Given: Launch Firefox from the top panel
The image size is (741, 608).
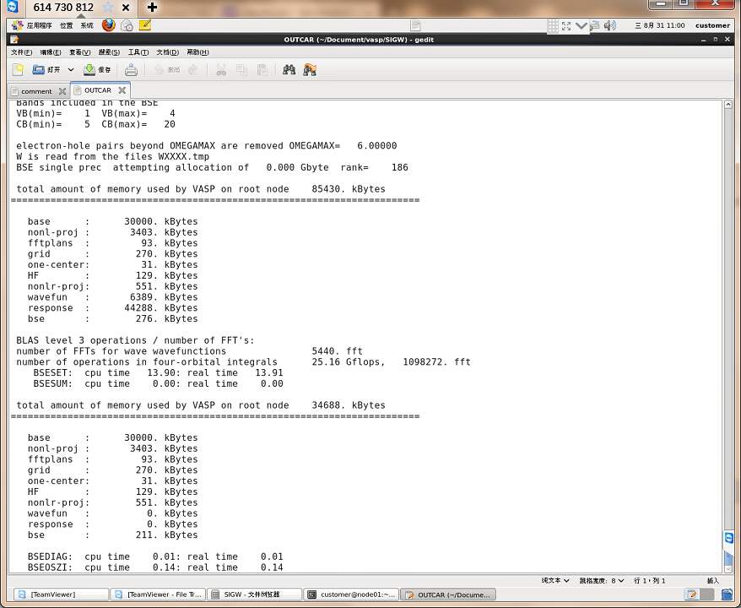Looking at the screenshot, I should click(x=109, y=25).
